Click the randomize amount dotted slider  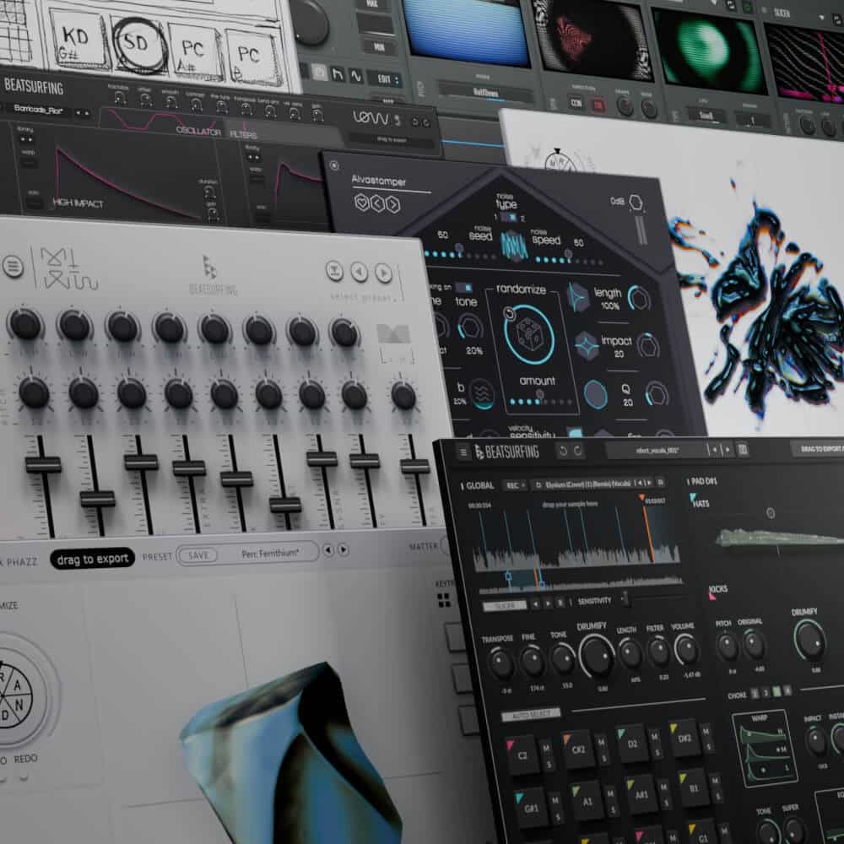tap(540, 400)
